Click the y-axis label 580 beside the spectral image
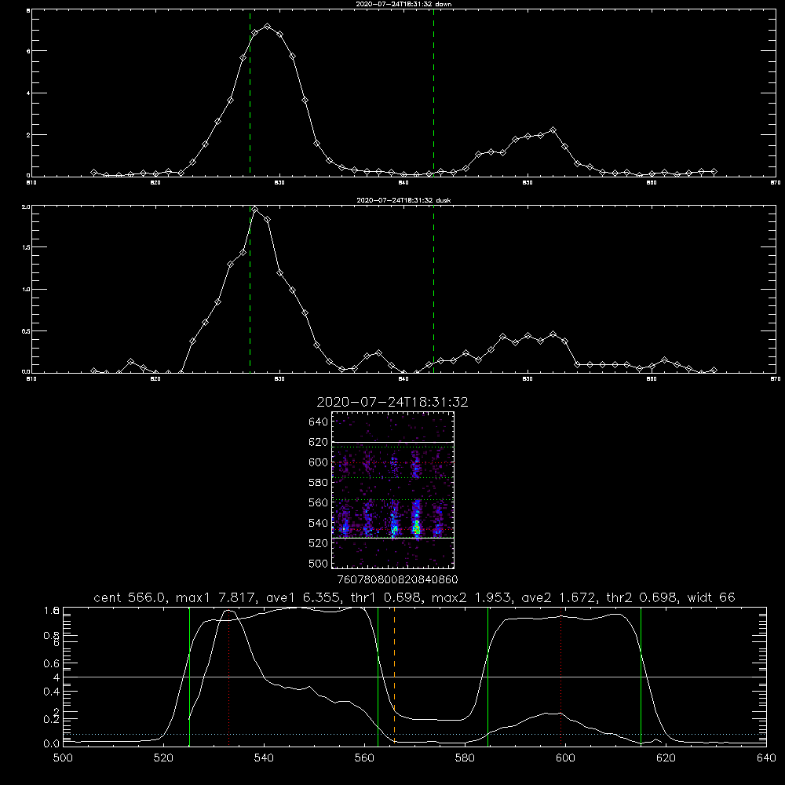Screen dimensions: 785x785 [319, 483]
